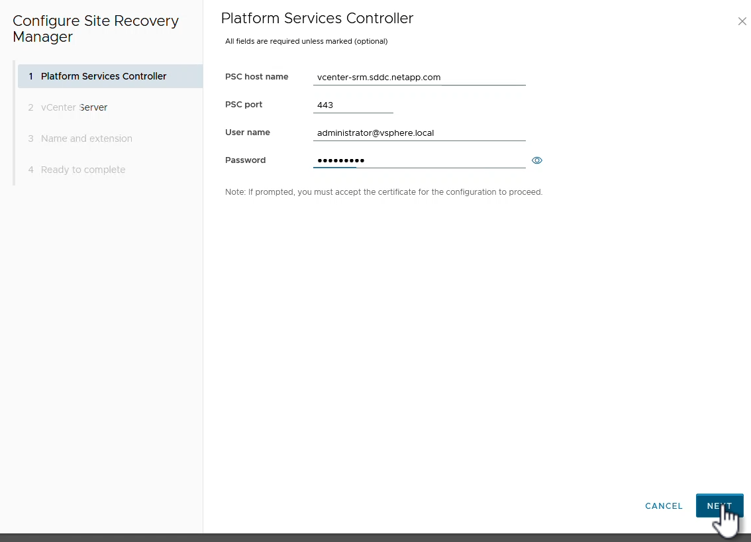The height and width of the screenshot is (542, 751).
Task: Show the password with the eye icon
Action: point(537,160)
